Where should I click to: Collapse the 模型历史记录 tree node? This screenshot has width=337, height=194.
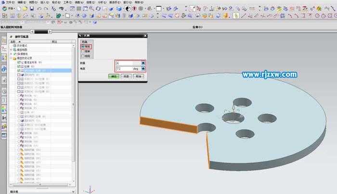[11, 58]
